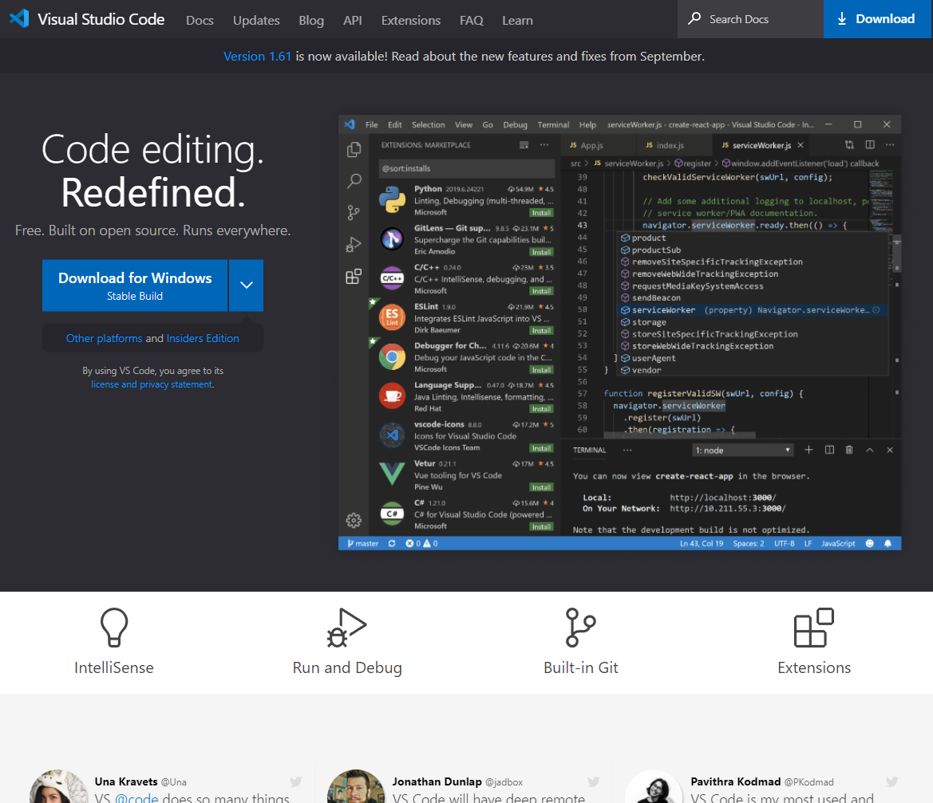Select source control icon in activity bar
Image resolution: width=933 pixels, height=803 pixels.
click(354, 212)
